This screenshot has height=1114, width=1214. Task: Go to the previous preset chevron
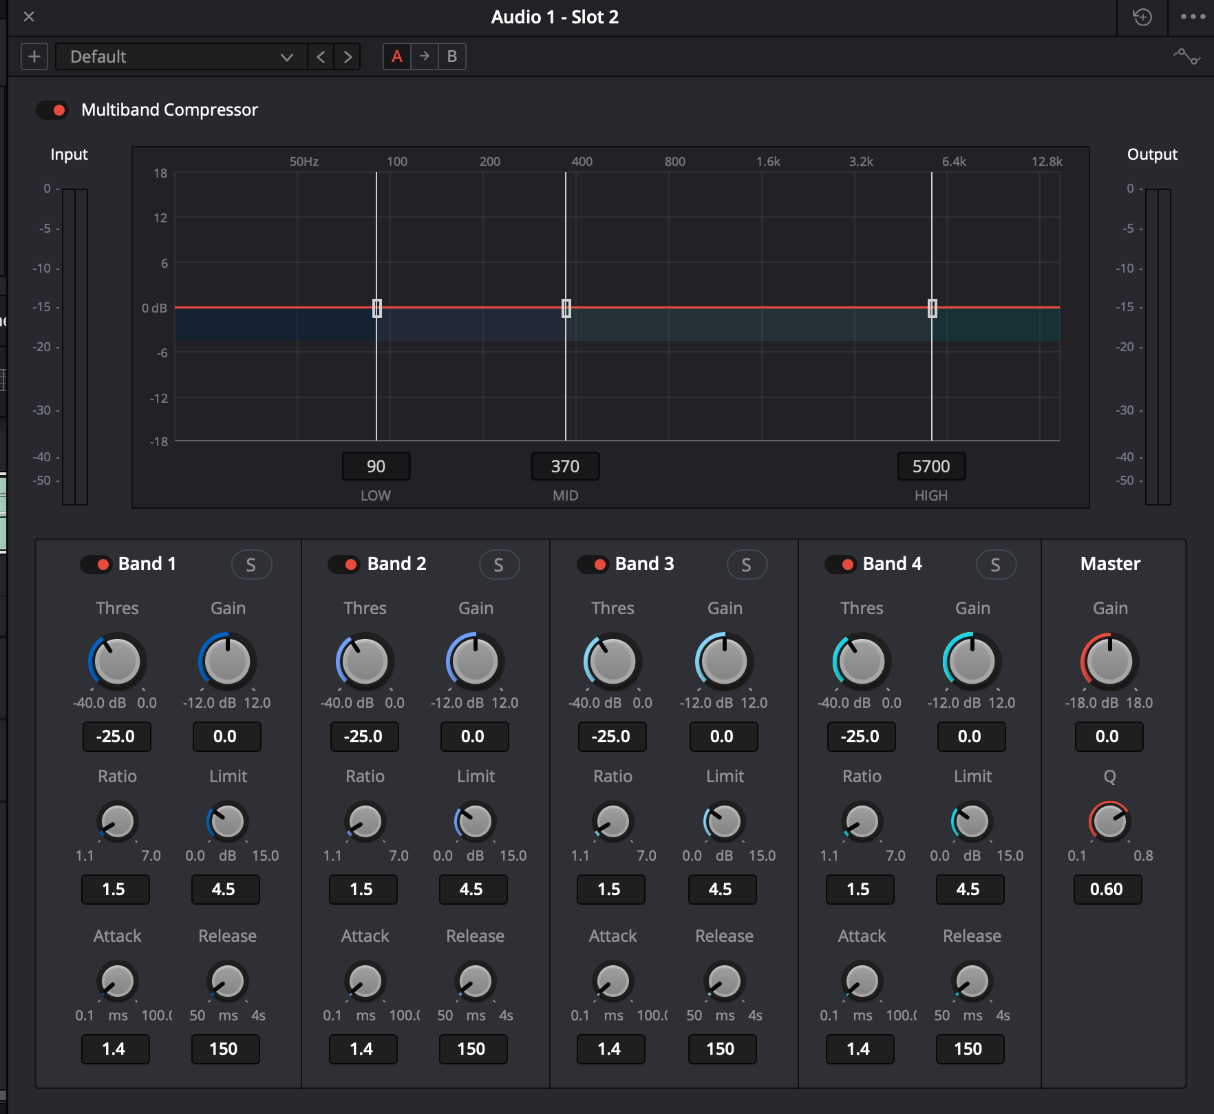(321, 56)
